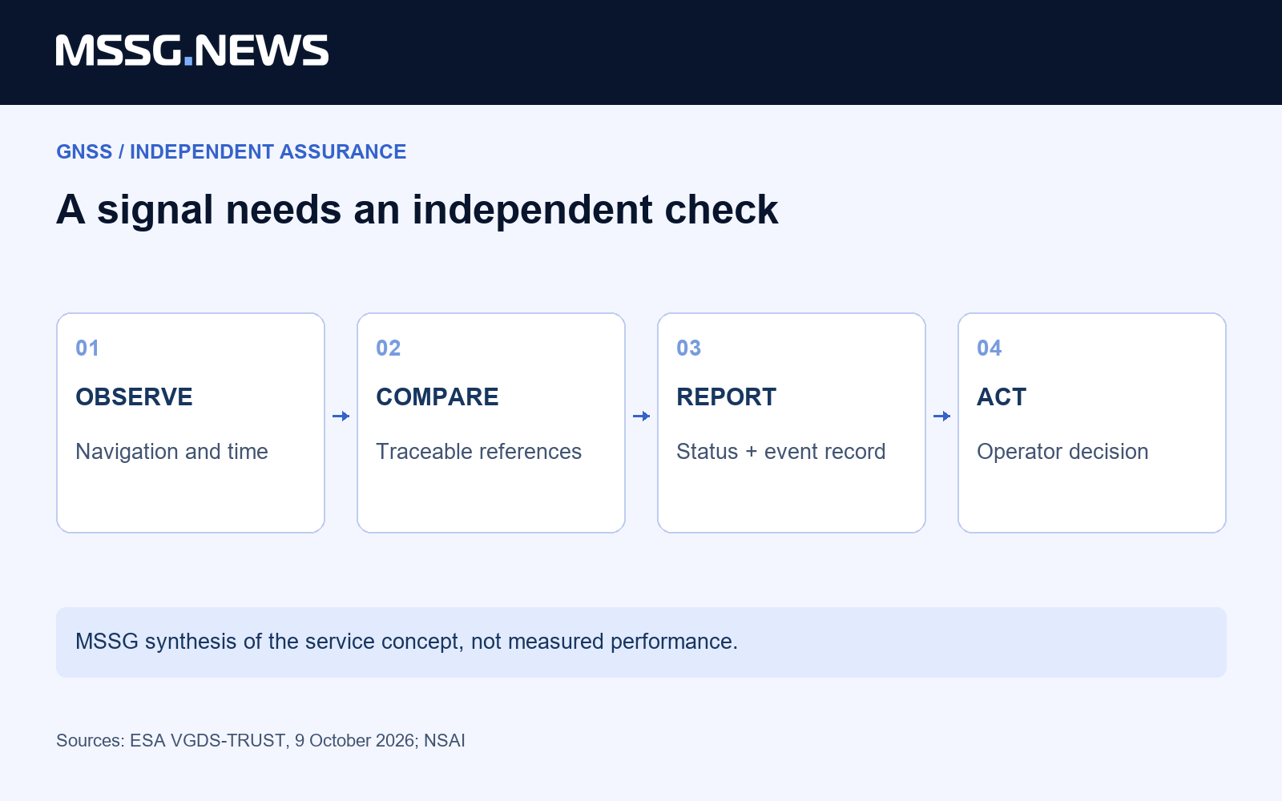Click the MSSG synthesis note text
1282x801 pixels.
click(406, 642)
